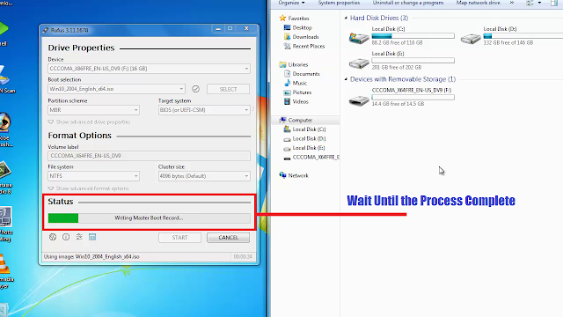Click the checksum checkmark icon beside boot selection
This screenshot has width=563, height=317.
pyautogui.click(x=195, y=89)
